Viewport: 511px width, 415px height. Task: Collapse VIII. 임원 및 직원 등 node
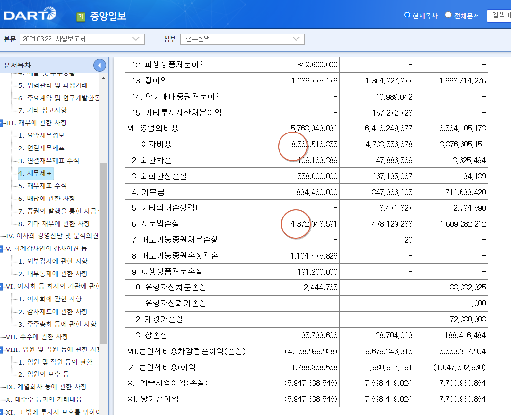click(1, 350)
